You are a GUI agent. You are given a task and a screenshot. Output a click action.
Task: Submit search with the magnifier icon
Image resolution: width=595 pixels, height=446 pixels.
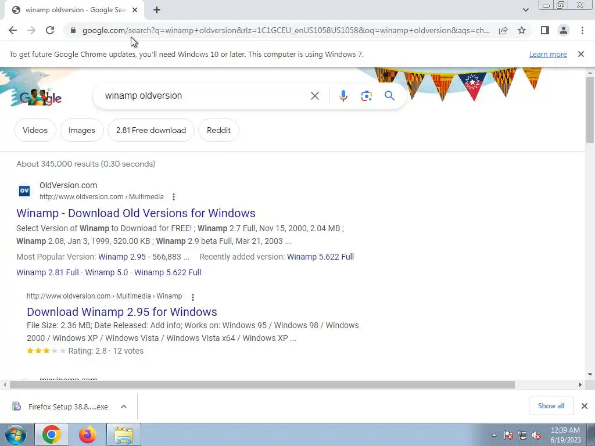(x=389, y=96)
